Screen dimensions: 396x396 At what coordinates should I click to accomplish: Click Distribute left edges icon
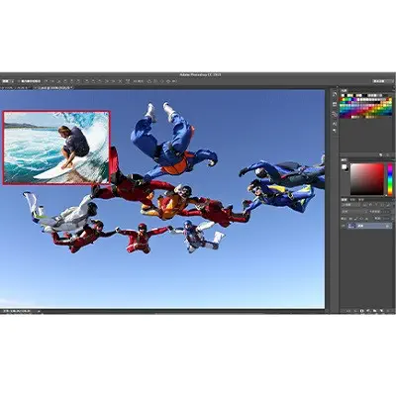(106, 81)
